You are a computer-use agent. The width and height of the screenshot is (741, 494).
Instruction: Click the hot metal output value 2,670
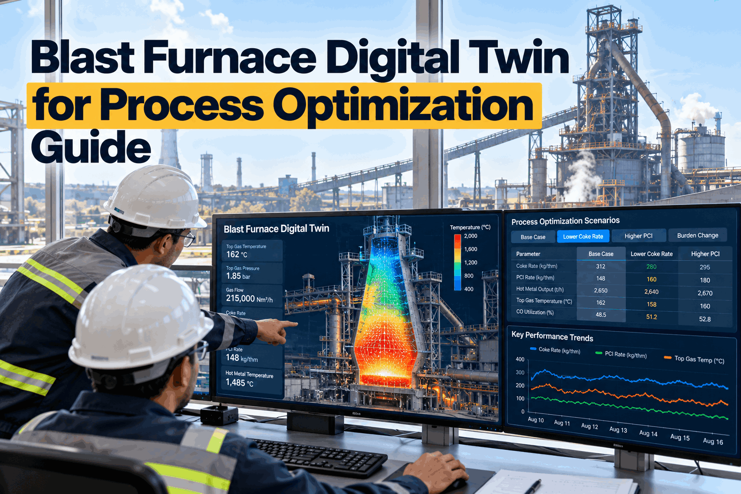pyautogui.click(x=705, y=293)
